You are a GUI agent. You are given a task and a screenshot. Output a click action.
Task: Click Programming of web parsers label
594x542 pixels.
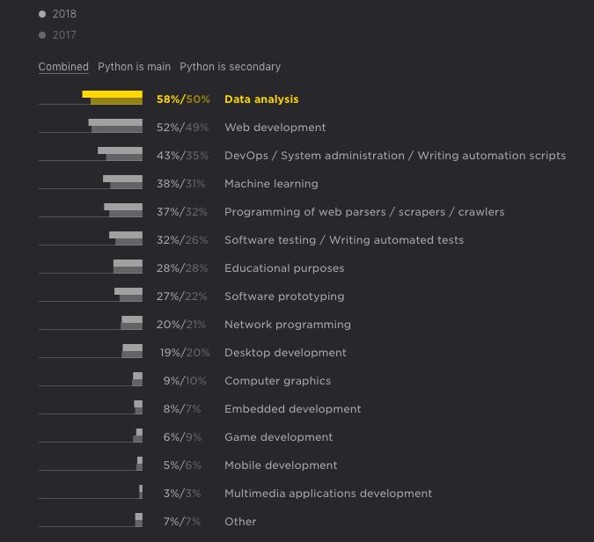point(364,212)
